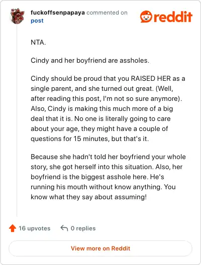Click the "boyfriend is the biggest asshole here" line
Image resolution: width=201 pixels, height=265 pixels.
pyautogui.click(x=97, y=177)
